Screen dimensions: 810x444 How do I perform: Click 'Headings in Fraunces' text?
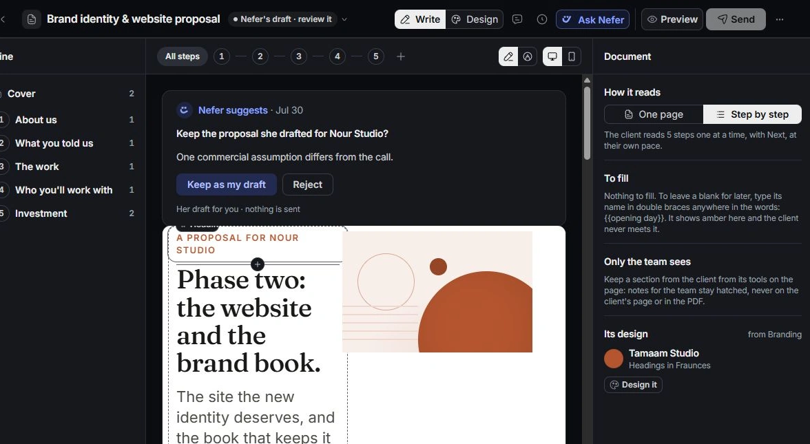(669, 366)
